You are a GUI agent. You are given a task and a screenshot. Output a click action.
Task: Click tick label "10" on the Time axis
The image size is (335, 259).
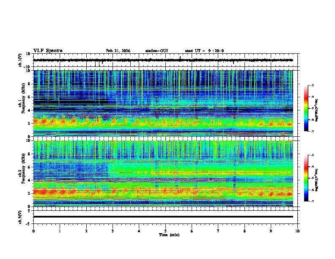point(297,231)
